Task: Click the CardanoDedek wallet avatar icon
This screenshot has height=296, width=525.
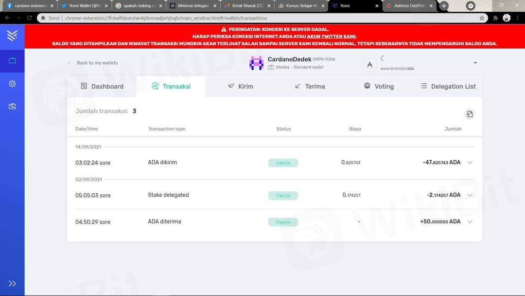Action: 256,63
